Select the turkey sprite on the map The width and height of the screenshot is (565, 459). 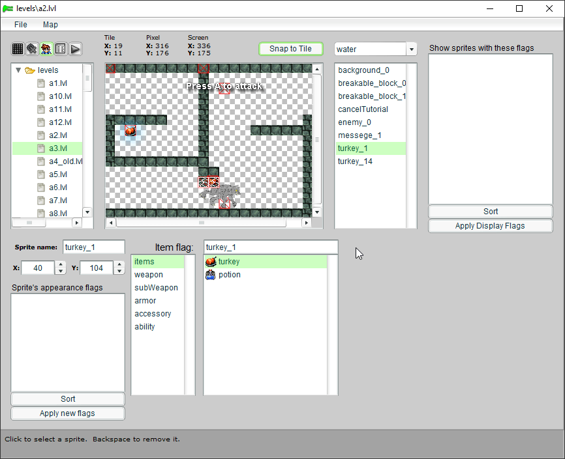tap(130, 131)
